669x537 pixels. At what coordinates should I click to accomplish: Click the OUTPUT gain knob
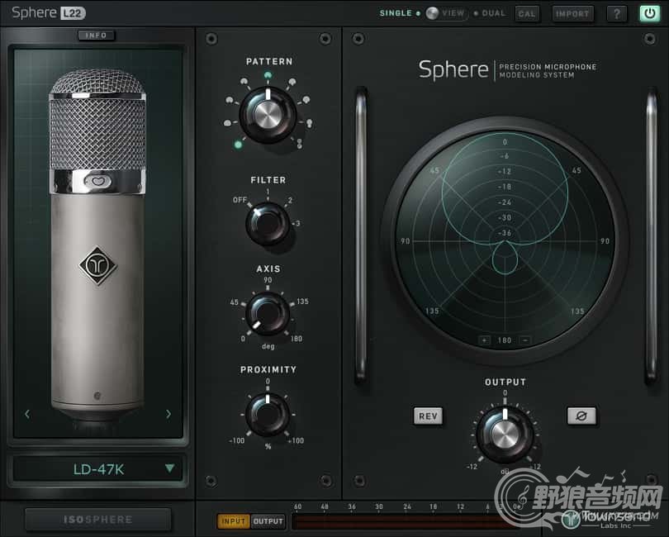pyautogui.click(x=505, y=434)
